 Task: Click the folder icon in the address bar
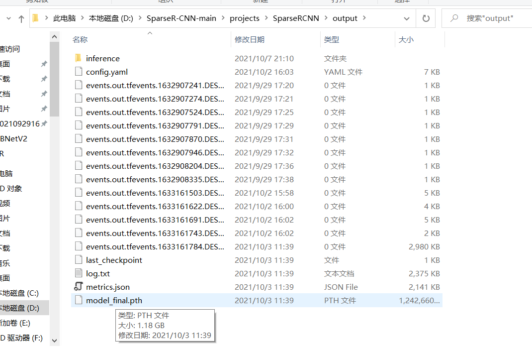pyautogui.click(x=34, y=18)
